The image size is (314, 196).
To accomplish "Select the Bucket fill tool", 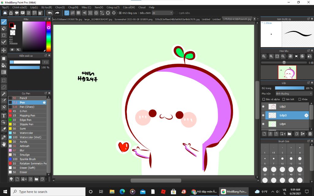I will click(x=4, y=65).
